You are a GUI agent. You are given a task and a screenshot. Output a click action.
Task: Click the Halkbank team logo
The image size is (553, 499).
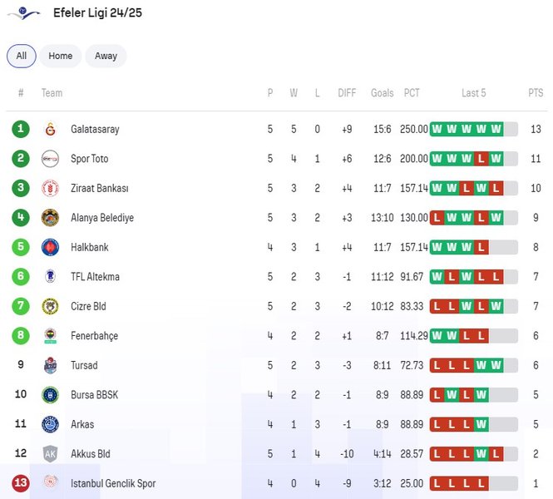pos(50,248)
